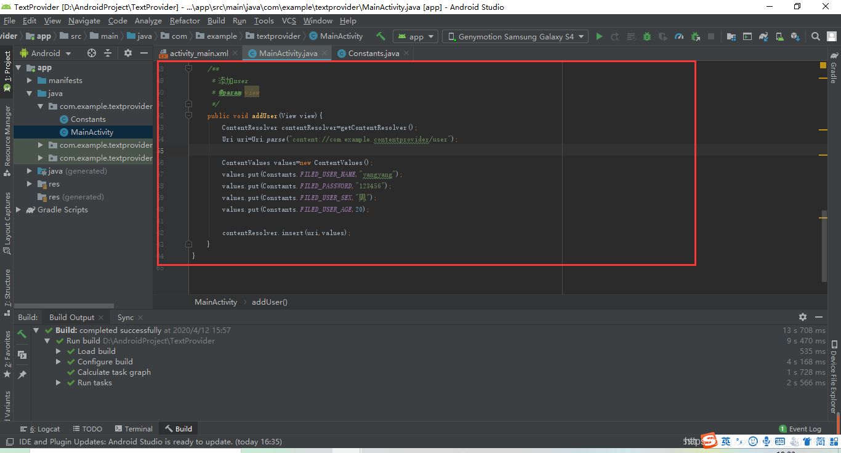The image size is (841, 453).
Task: Open the Device File Explorer side tab
Action: (x=834, y=377)
